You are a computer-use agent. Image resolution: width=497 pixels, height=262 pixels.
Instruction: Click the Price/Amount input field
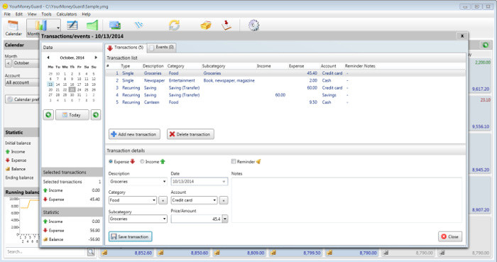coord(197,219)
